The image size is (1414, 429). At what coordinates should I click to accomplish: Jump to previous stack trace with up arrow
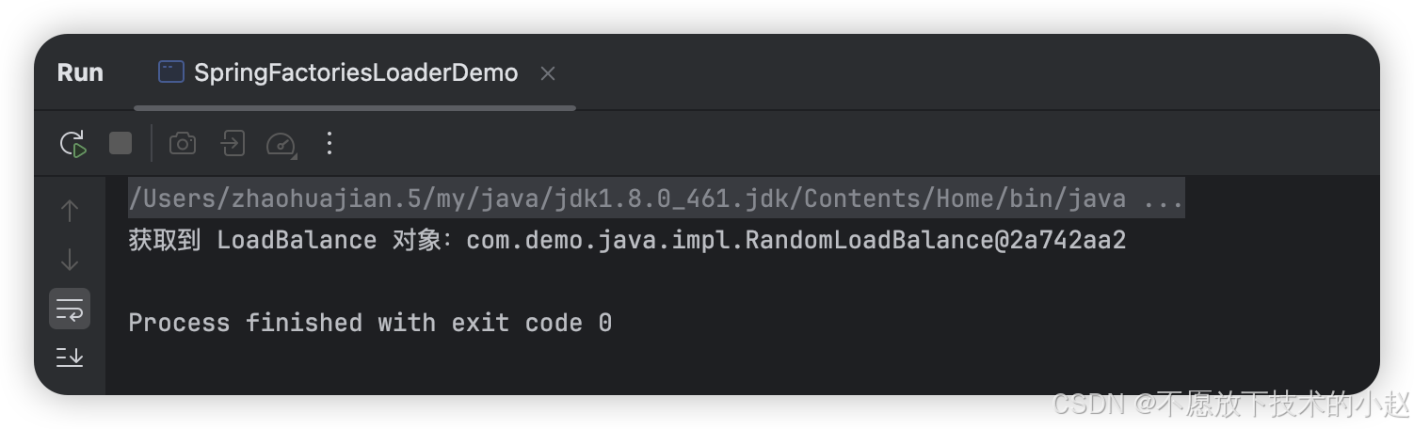[70, 211]
